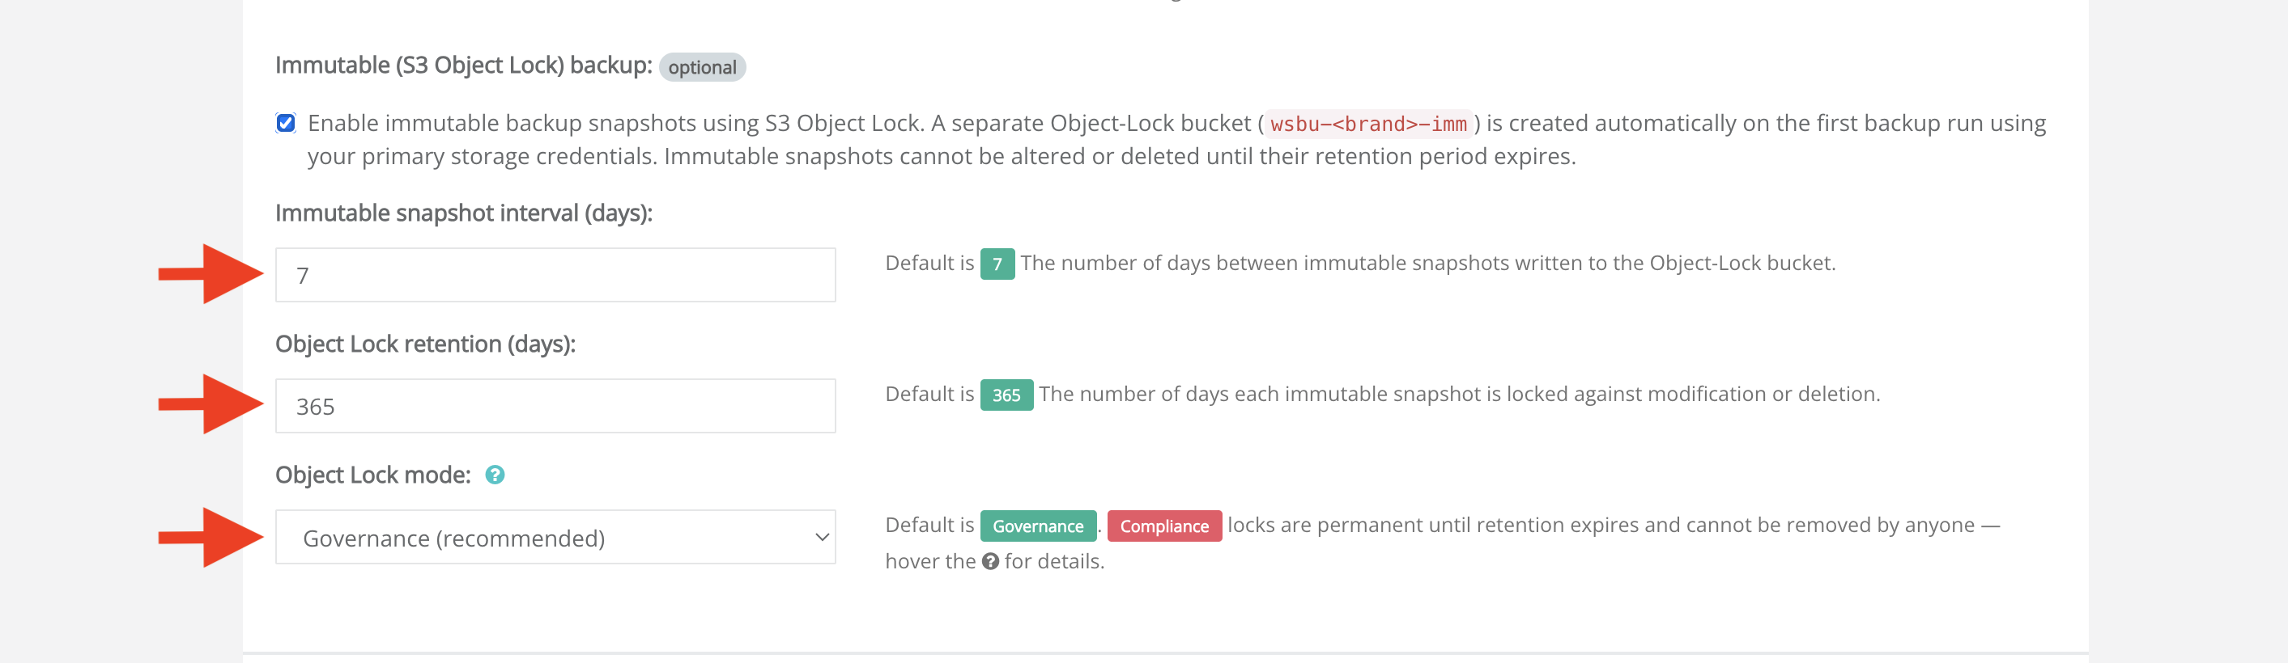Click the green Governance badge
Viewport: 2288px width, 663px height.
pos(1038,526)
